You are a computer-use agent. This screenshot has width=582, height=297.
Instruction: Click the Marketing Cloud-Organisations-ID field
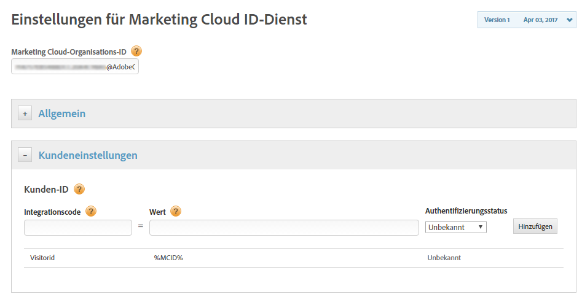pos(75,67)
